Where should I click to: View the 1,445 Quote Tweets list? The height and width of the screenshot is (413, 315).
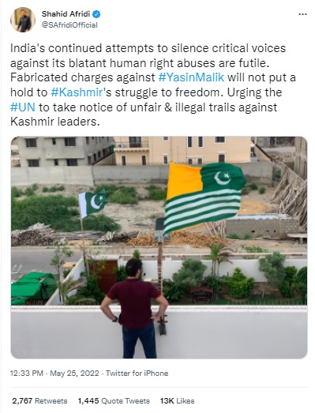(x=114, y=401)
